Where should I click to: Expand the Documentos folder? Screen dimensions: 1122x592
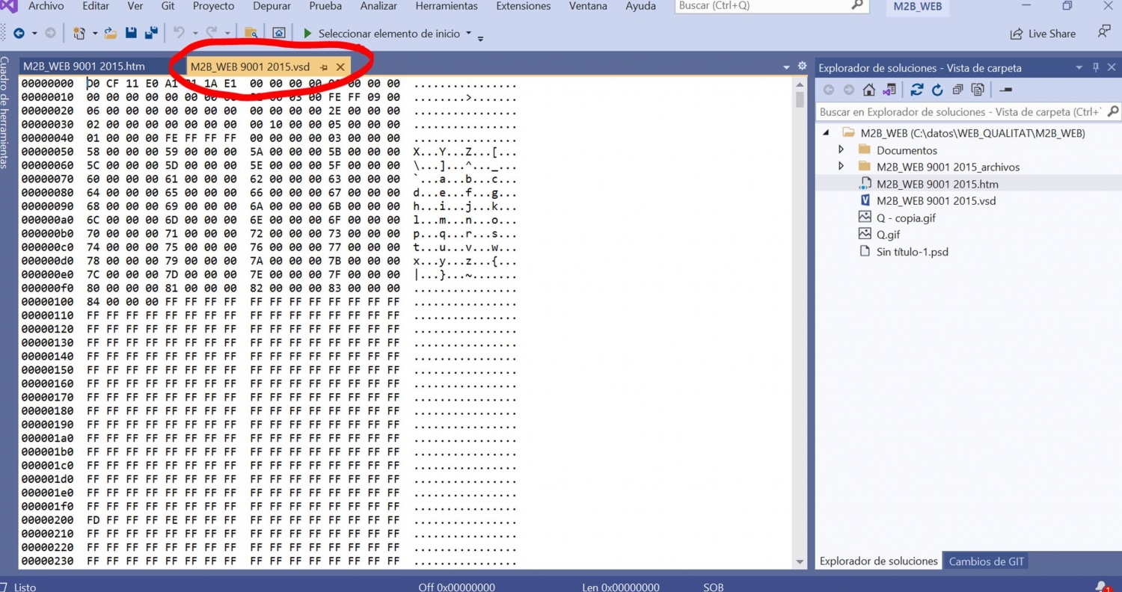point(841,149)
